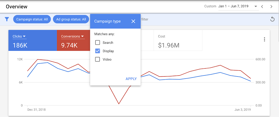Uncheck the Display campaign type box
The image size is (279, 117).
[98, 51]
